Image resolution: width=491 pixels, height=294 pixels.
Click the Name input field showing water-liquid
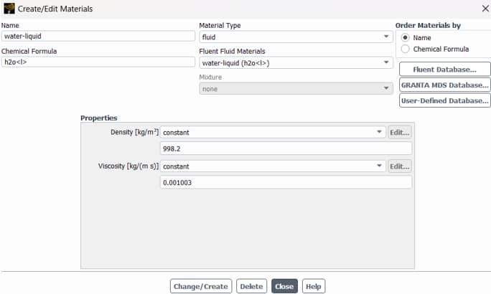(x=98, y=36)
